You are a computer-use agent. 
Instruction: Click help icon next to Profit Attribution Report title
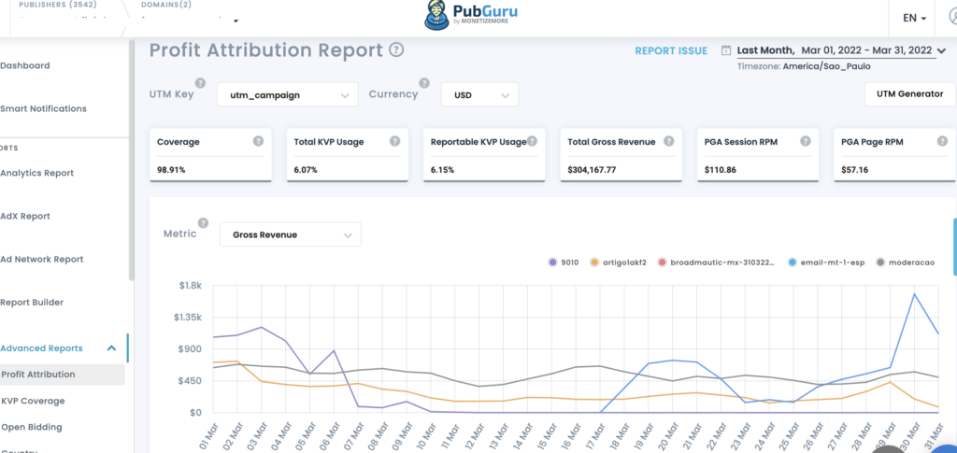[396, 50]
